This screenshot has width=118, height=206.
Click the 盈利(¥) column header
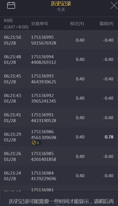click(106, 24)
